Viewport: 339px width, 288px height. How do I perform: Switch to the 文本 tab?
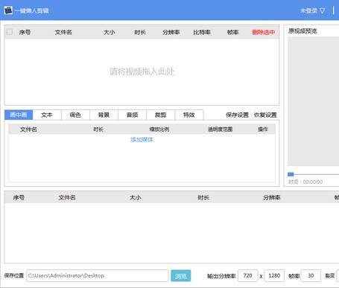tap(47, 115)
